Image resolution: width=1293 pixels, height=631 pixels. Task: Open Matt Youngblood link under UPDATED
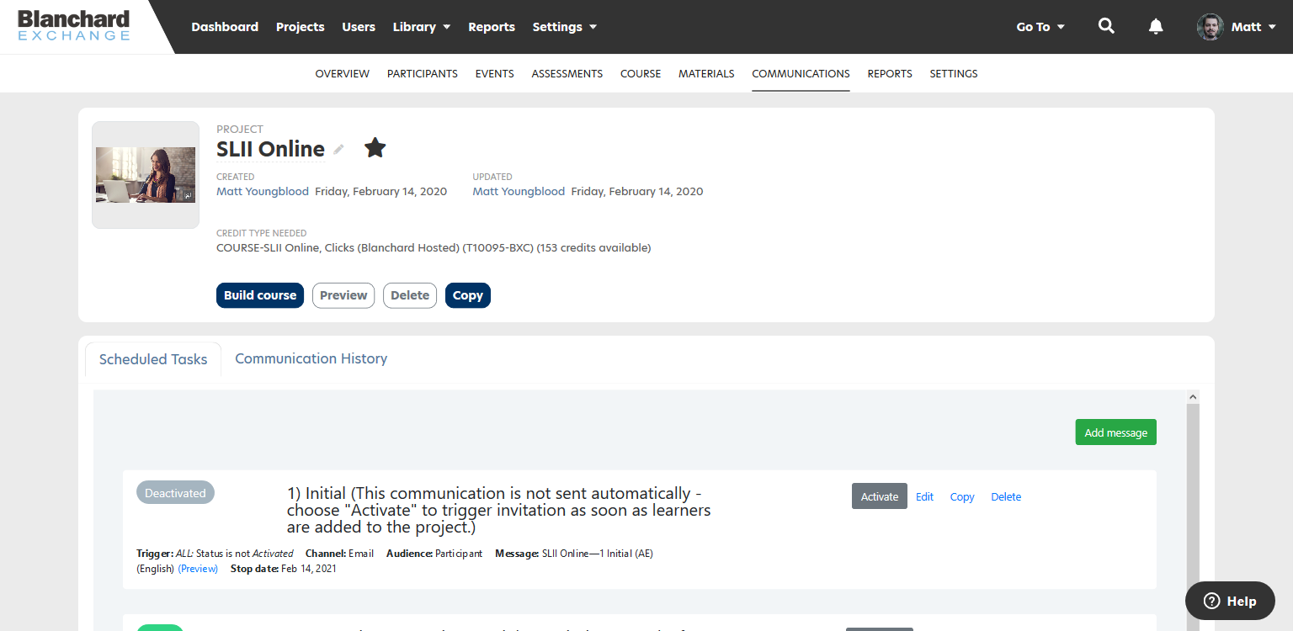(519, 192)
